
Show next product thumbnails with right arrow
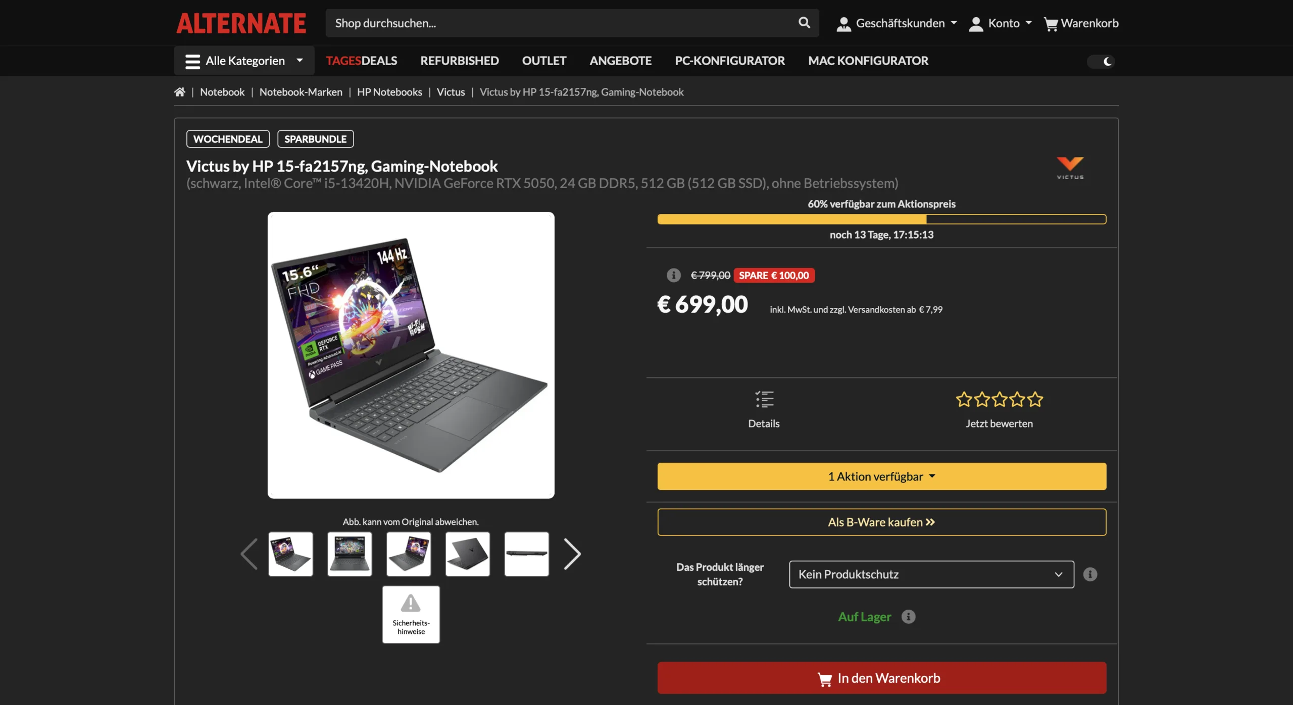[572, 554]
